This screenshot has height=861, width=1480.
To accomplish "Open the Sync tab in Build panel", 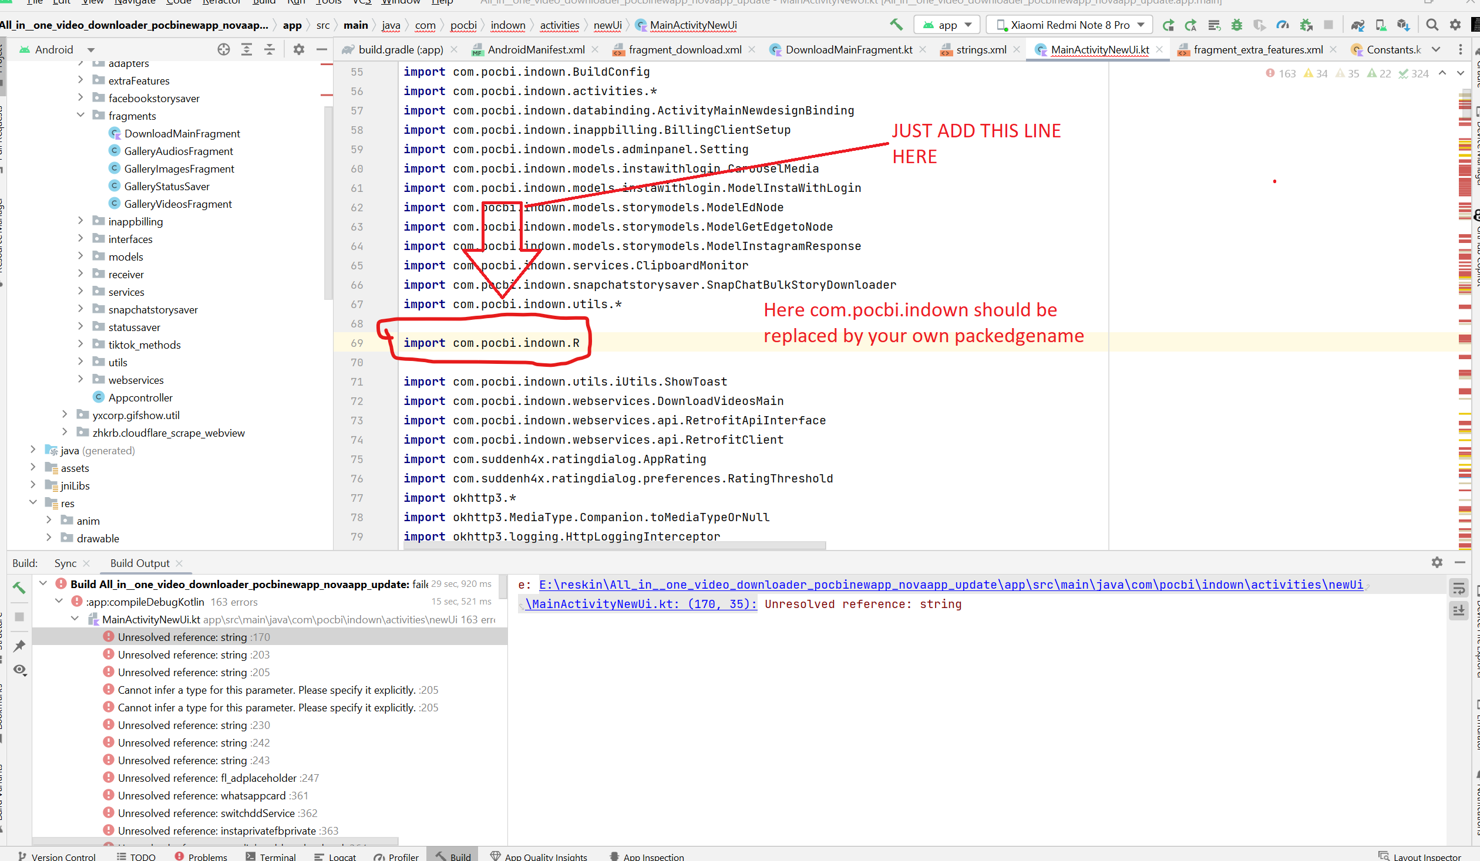I will (x=65, y=563).
